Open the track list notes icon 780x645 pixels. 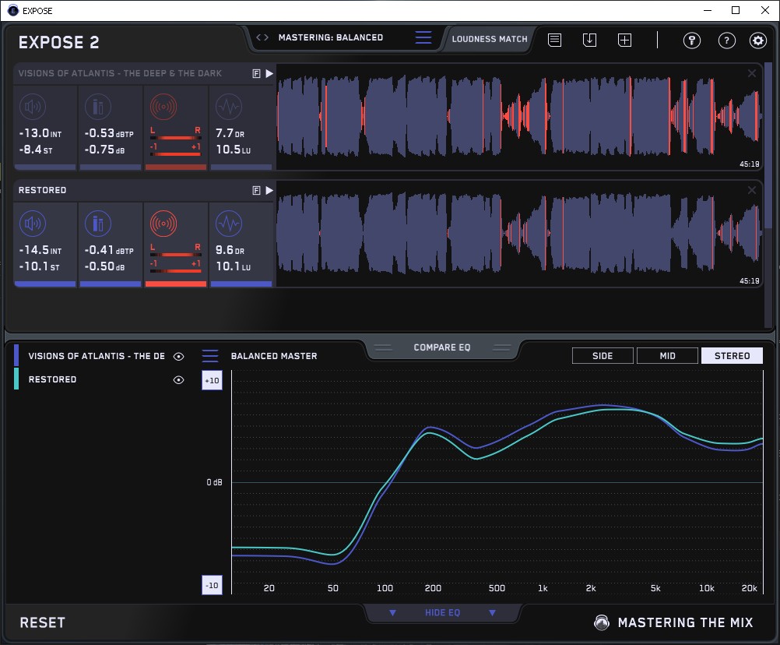click(x=555, y=40)
